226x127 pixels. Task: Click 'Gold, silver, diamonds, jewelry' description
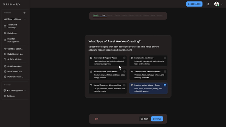[148, 90]
